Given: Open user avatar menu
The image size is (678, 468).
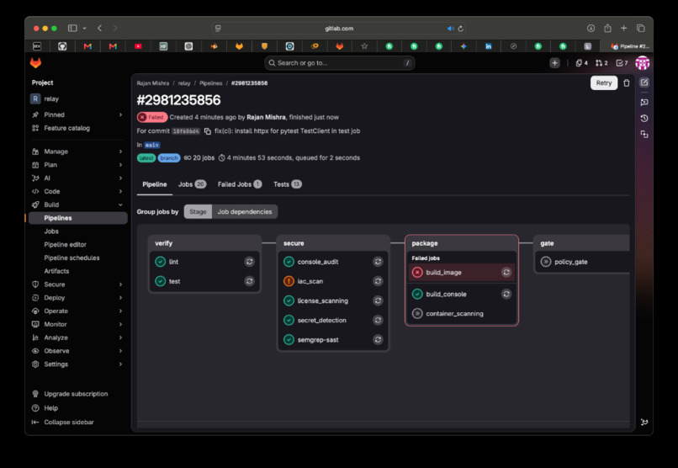Looking at the screenshot, I should tap(642, 63).
